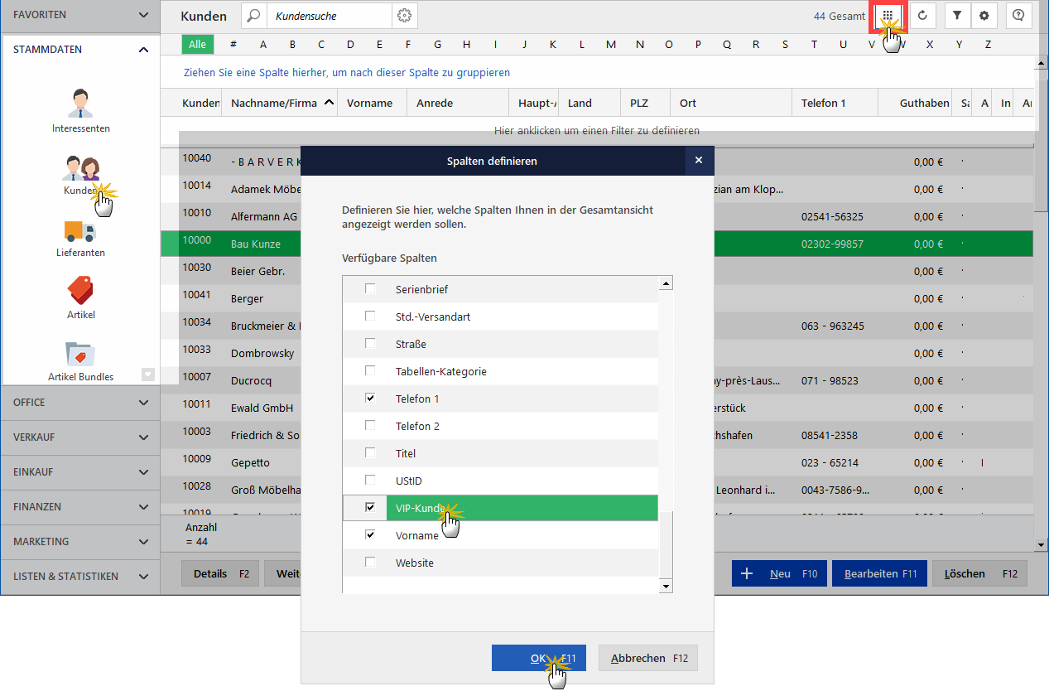
Task: Open the filter funnel icon
Action: tap(957, 16)
